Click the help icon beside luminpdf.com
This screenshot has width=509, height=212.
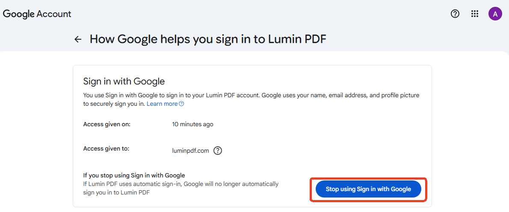217,151
